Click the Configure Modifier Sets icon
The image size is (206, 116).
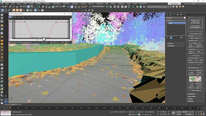181,38
